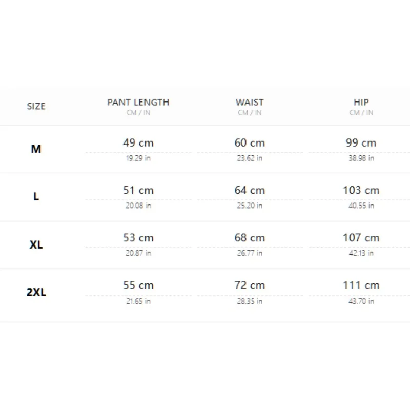Click the 43.70 in hip value
Viewport: 410px width, 410px height.
[x=361, y=301]
